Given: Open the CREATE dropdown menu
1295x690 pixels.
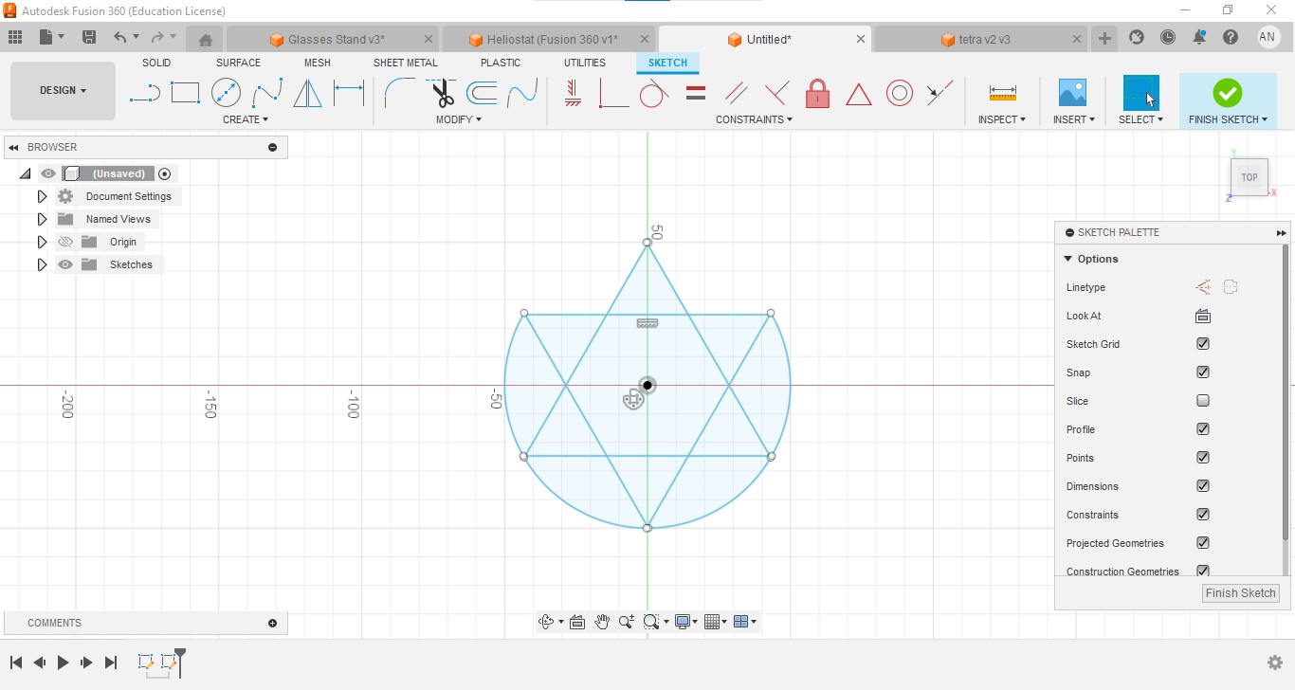Looking at the screenshot, I should click(x=246, y=119).
